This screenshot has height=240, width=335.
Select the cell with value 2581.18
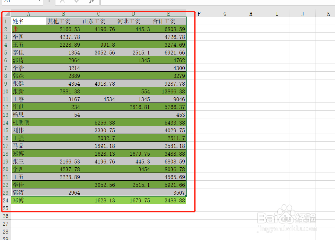(x=168, y=146)
